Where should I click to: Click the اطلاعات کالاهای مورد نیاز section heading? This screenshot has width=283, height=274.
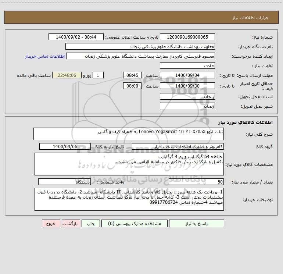point(246,122)
